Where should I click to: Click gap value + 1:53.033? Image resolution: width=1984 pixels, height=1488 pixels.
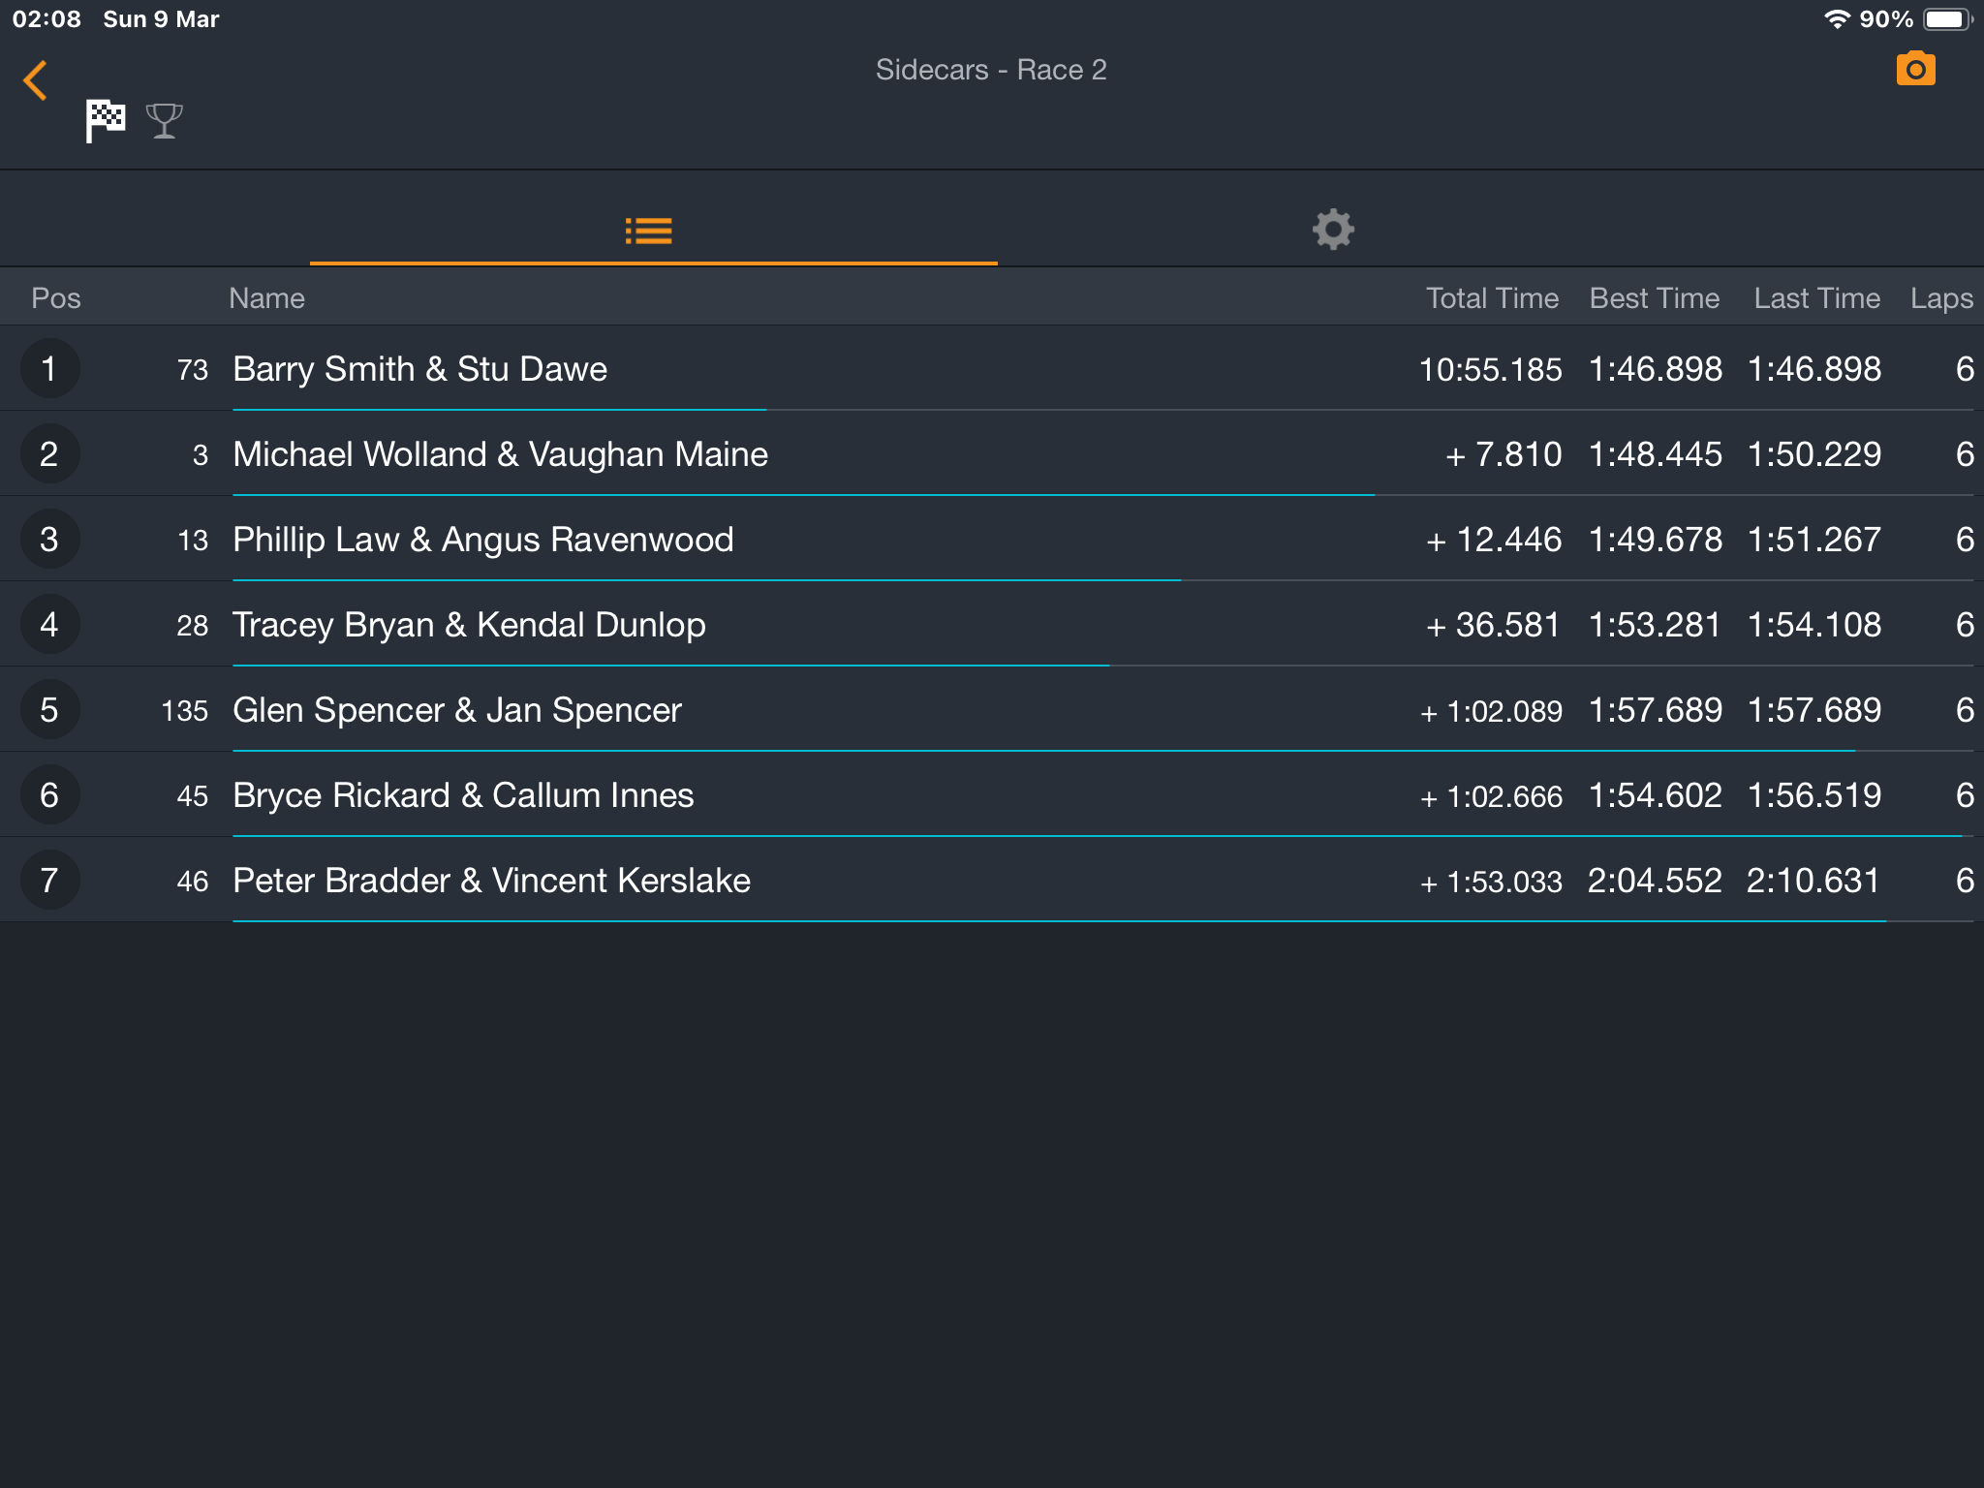point(1491,883)
